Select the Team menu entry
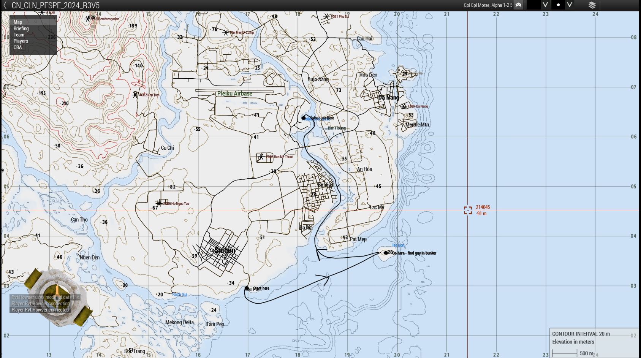641x358 pixels. (19, 35)
